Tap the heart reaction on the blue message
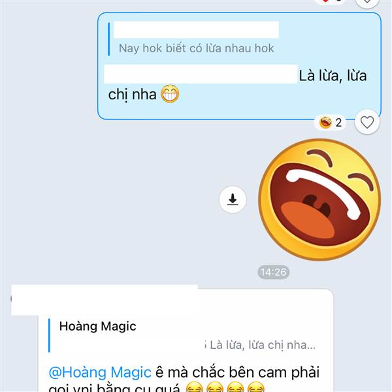The height and width of the screenshot is (392, 392). point(367,122)
